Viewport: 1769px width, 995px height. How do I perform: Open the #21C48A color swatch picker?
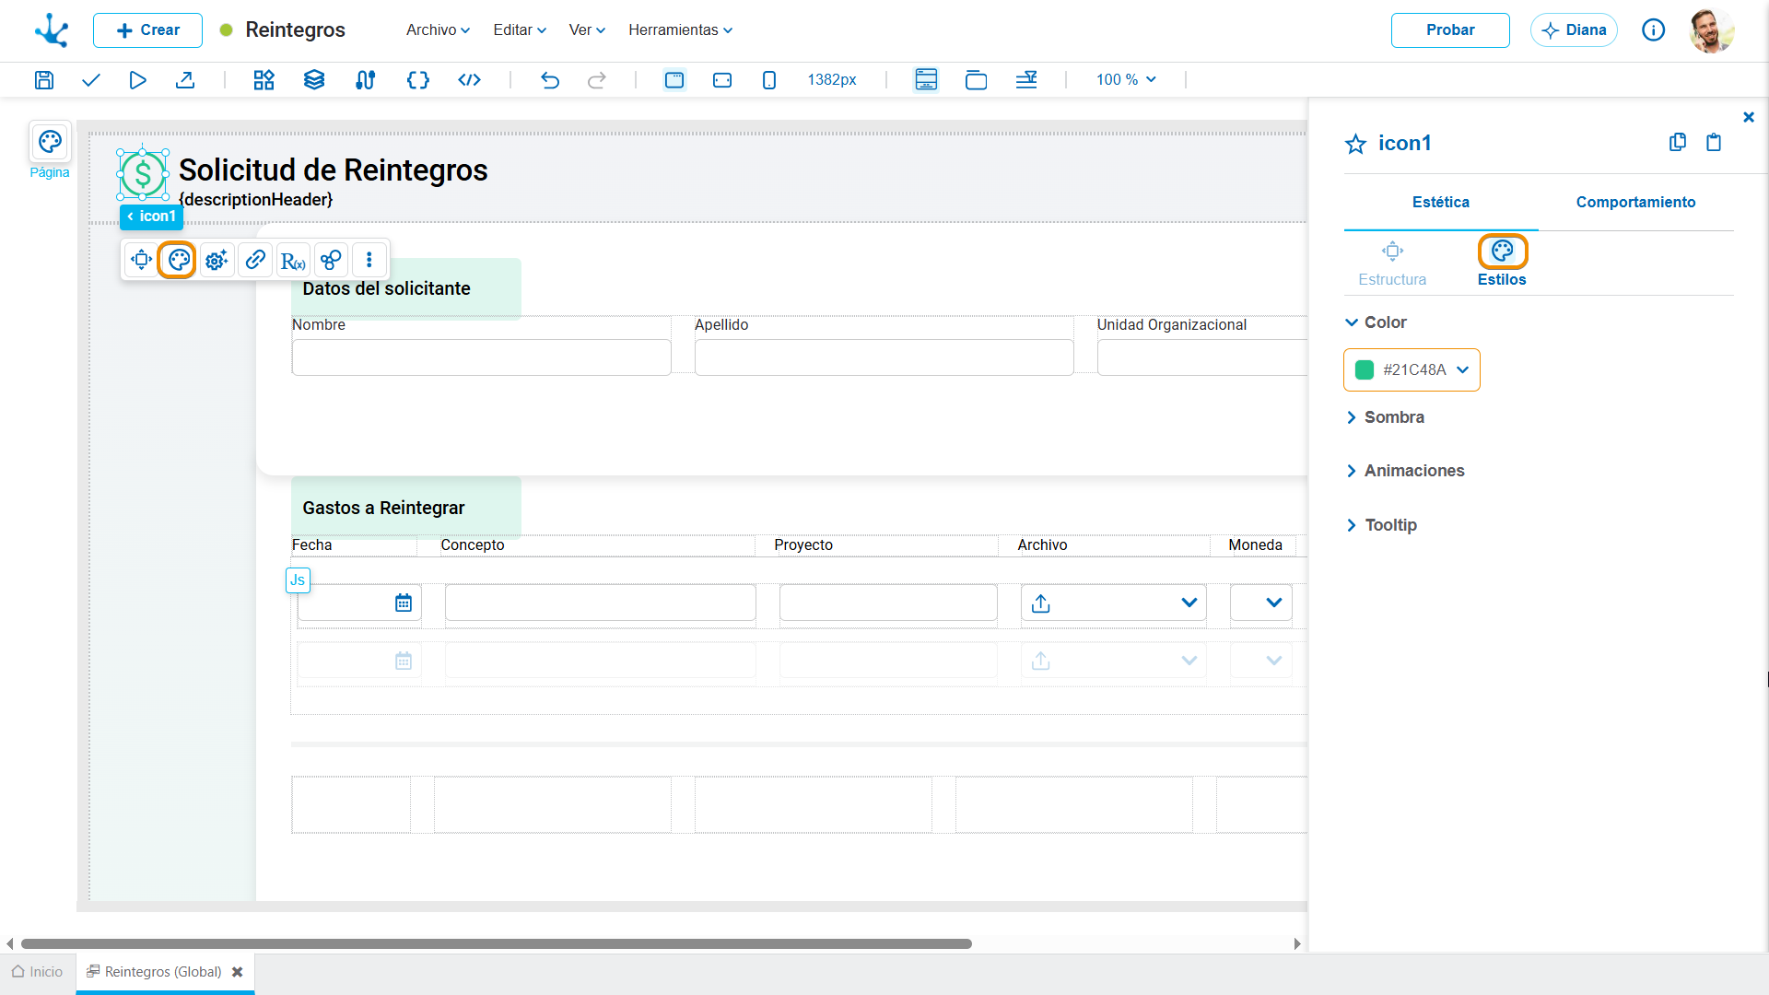(1412, 370)
